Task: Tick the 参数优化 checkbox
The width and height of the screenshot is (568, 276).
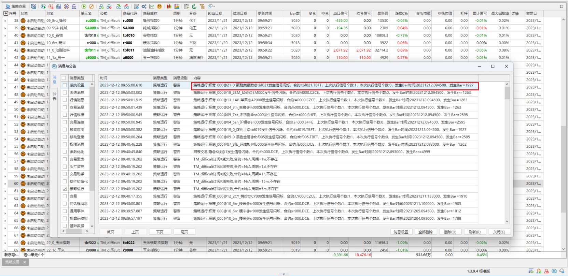Action: point(65,152)
